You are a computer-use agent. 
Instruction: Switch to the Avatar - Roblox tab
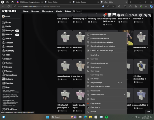pyautogui.click(x=85, y=2)
